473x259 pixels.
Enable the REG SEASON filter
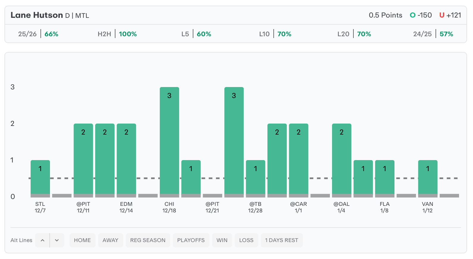[148, 240]
